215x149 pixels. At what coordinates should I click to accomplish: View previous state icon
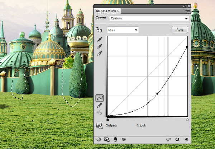(169, 140)
